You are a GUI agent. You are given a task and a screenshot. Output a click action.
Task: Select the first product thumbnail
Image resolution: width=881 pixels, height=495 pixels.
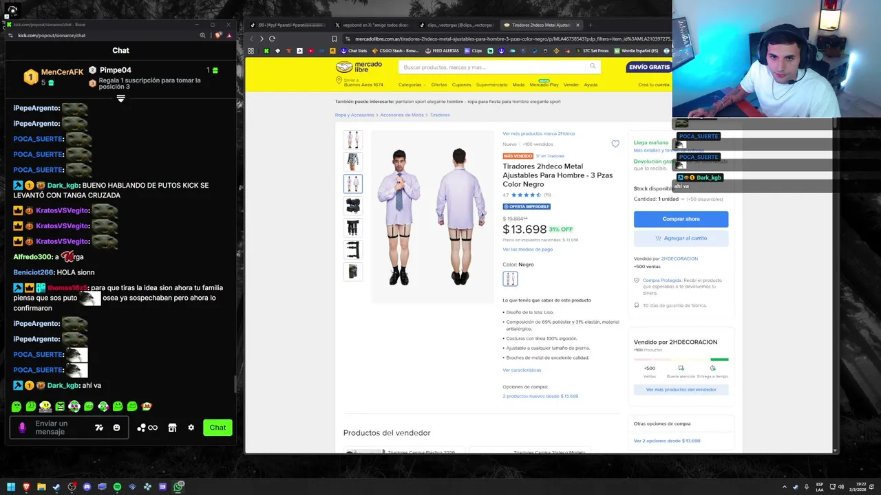tap(352, 140)
